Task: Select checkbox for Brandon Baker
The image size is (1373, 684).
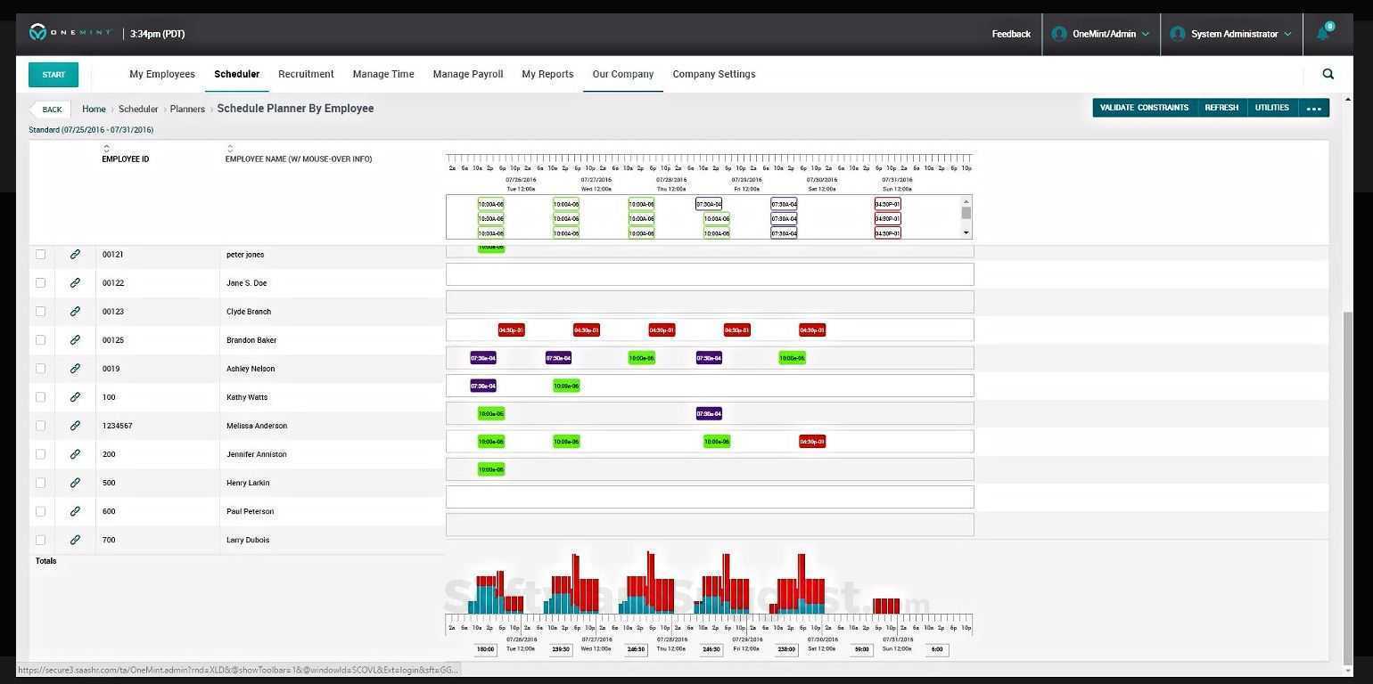Action: point(40,340)
